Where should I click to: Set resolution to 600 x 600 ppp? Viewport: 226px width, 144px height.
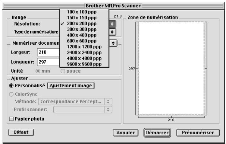coord(84,41)
